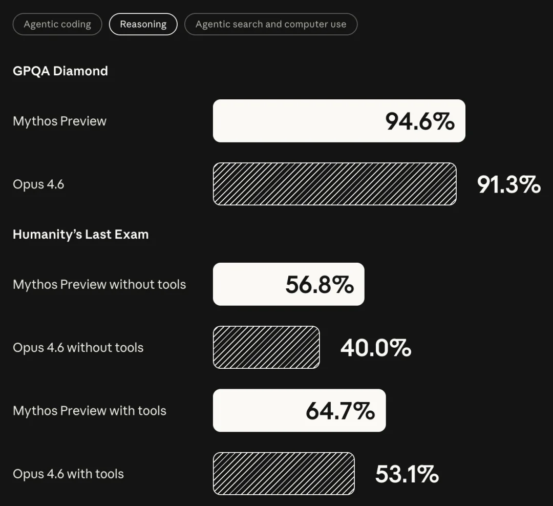
Task: Click the 40.0% score value
Action: pos(376,348)
